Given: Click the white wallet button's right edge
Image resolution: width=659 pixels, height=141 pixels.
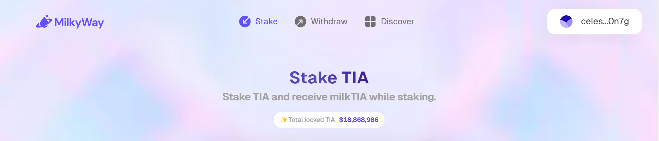Looking at the screenshot, I should [x=638, y=22].
